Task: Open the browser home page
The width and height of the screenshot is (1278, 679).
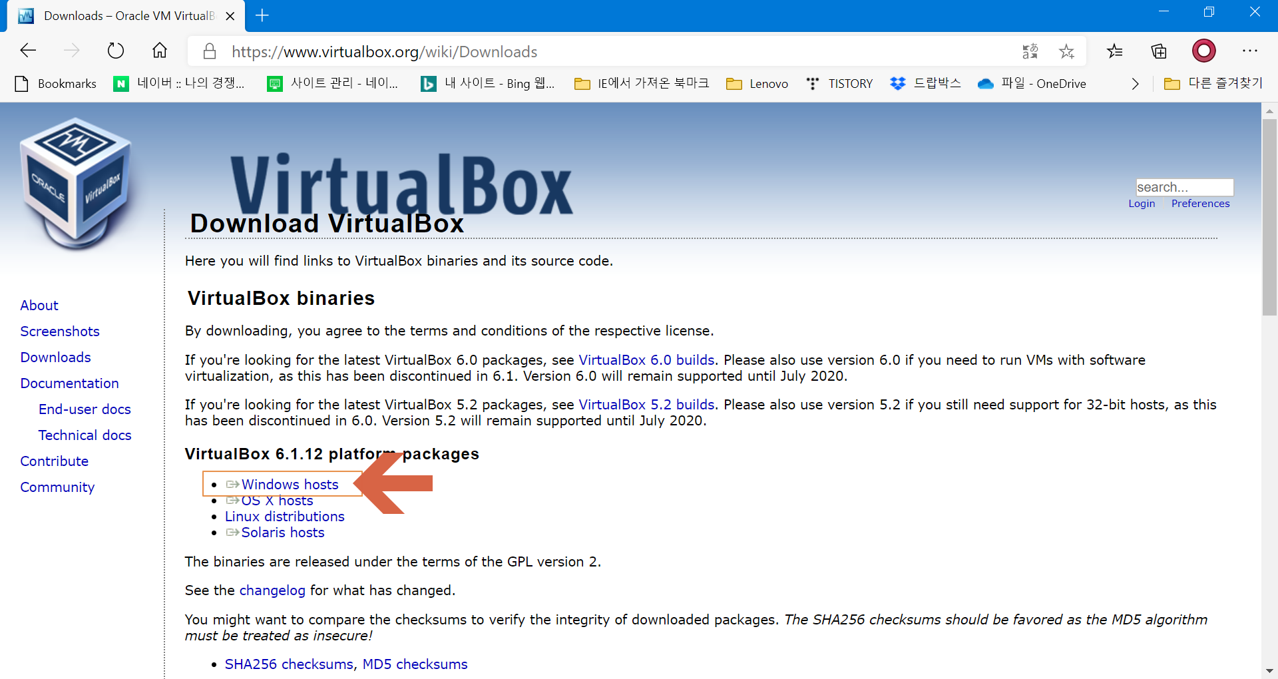Action: click(x=160, y=51)
